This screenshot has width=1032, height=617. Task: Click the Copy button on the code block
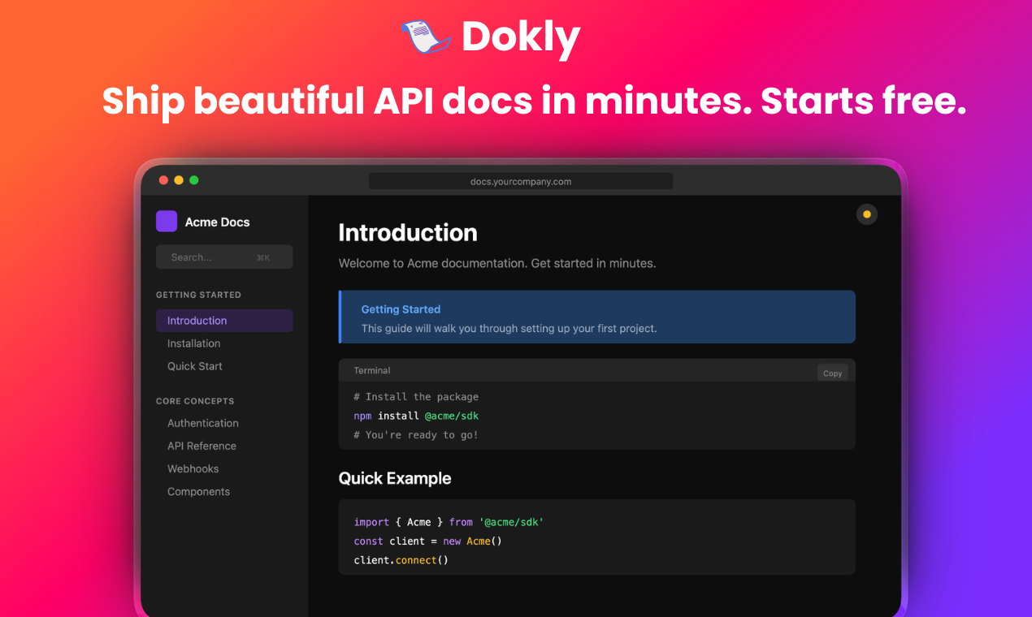pos(832,373)
